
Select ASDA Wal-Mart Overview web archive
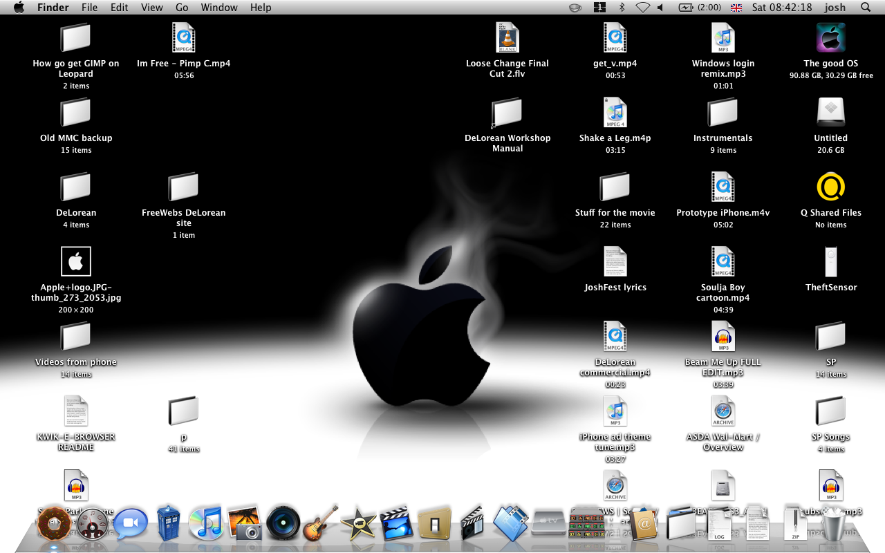723,411
